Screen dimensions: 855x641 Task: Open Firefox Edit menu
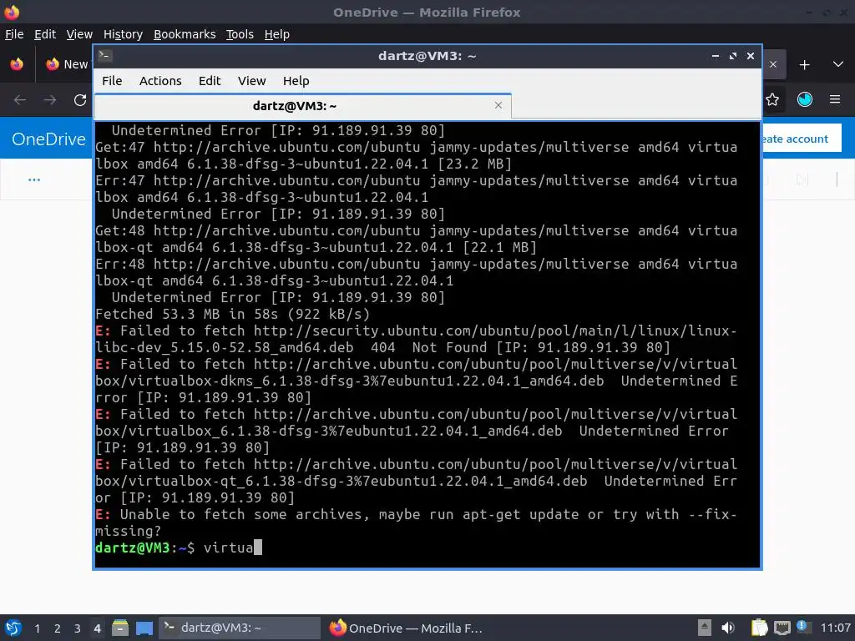coord(45,34)
